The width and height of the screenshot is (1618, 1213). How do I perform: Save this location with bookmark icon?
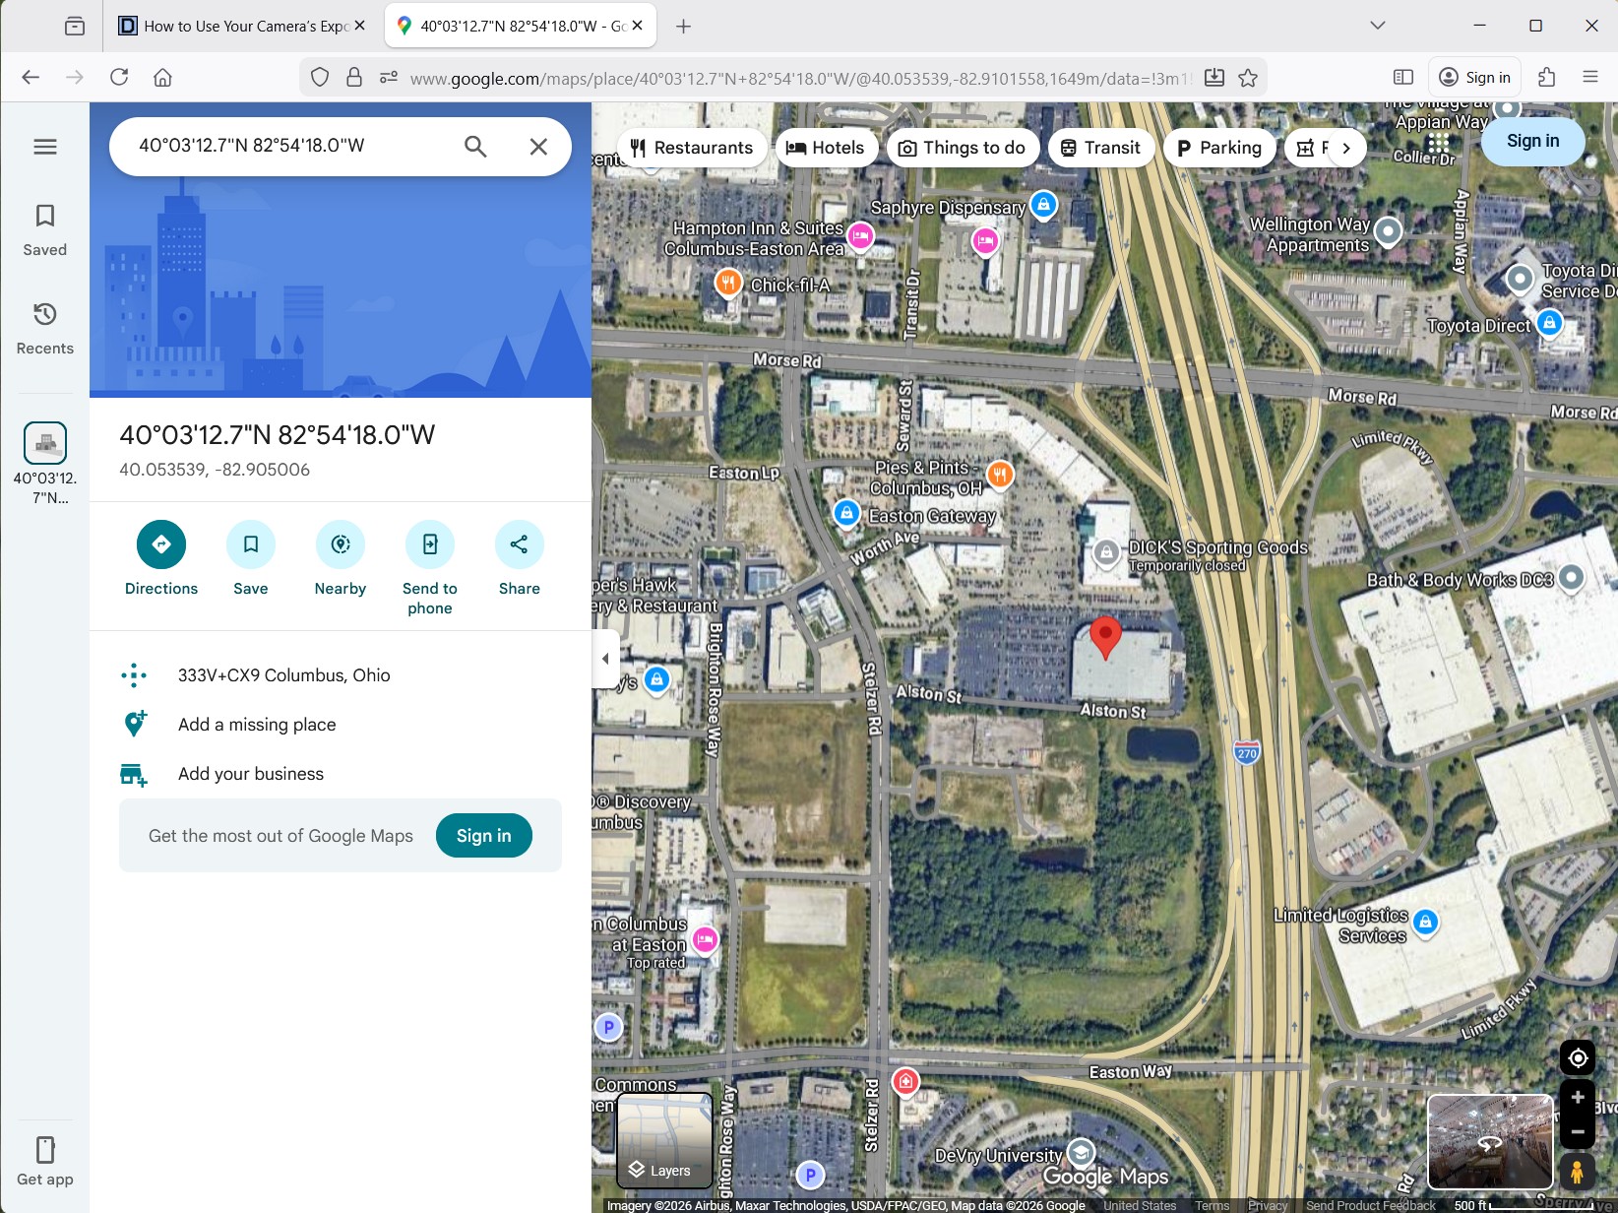[x=251, y=544]
